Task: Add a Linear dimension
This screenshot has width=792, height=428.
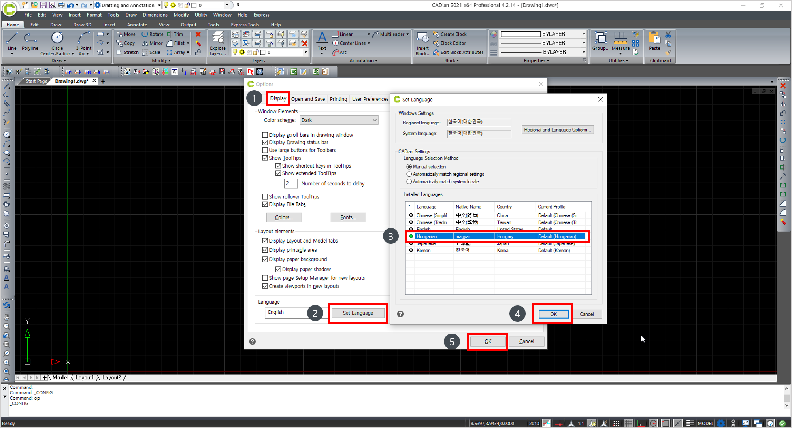Action: 343,34
